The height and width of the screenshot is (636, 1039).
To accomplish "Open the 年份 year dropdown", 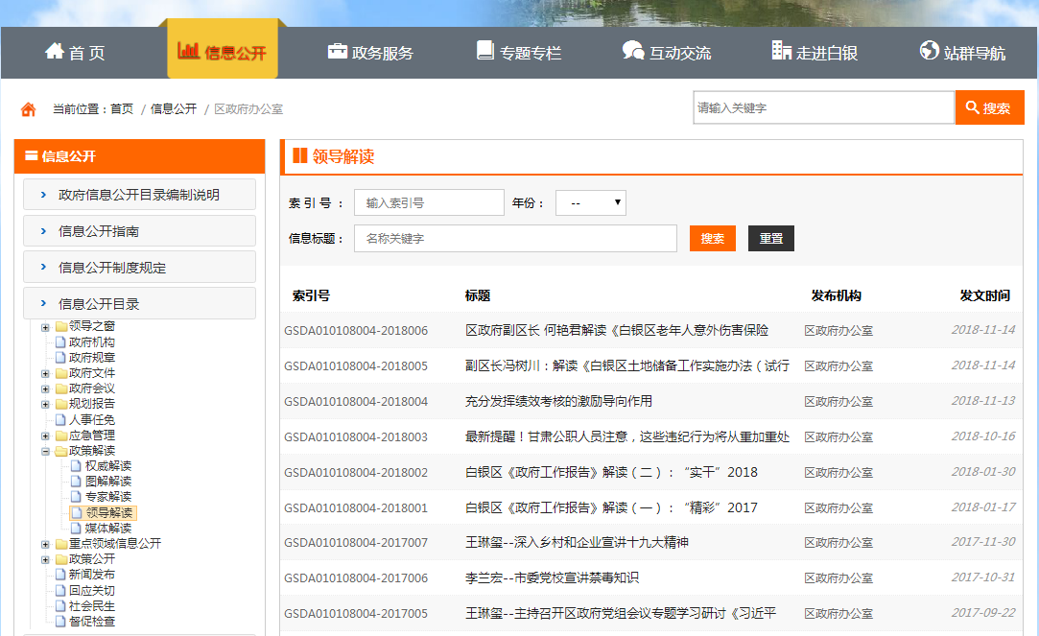I will pos(590,202).
